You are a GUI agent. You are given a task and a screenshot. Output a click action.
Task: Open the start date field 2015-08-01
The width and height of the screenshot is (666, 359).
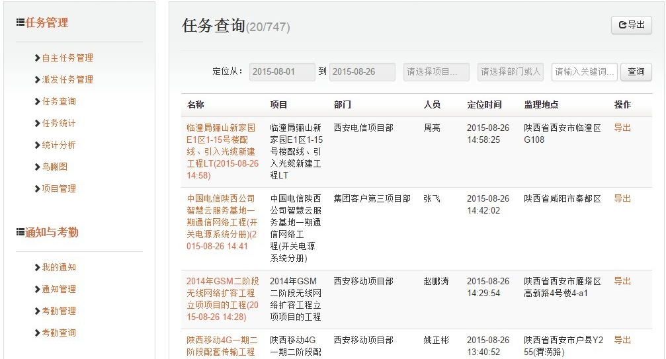[282, 72]
